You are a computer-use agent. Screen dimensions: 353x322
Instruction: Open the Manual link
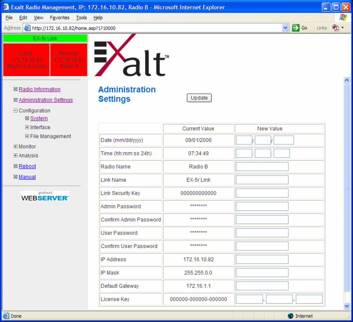[27, 177]
